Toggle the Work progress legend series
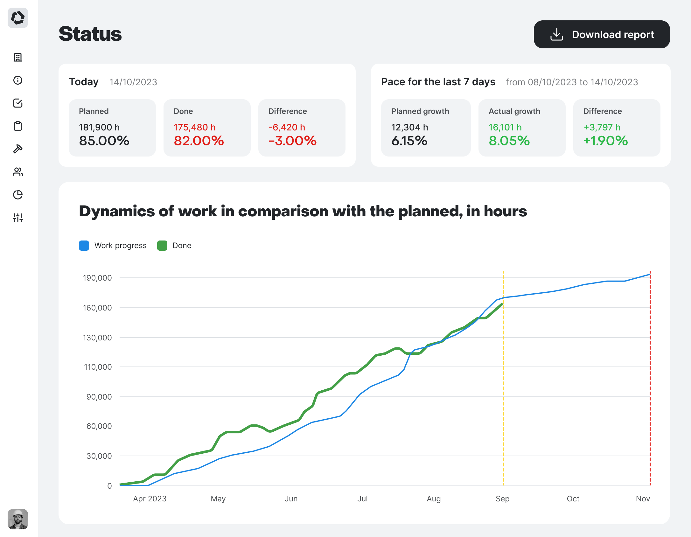The width and height of the screenshot is (691, 537). (120, 246)
